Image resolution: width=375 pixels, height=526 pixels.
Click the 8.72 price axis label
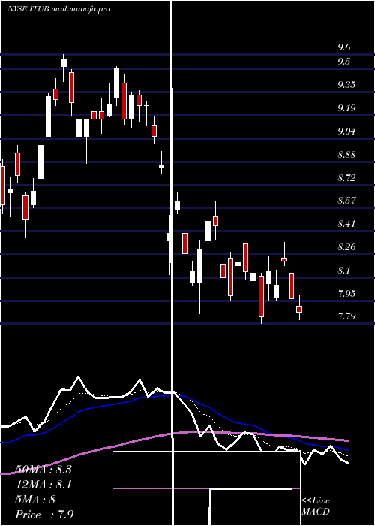coord(346,177)
